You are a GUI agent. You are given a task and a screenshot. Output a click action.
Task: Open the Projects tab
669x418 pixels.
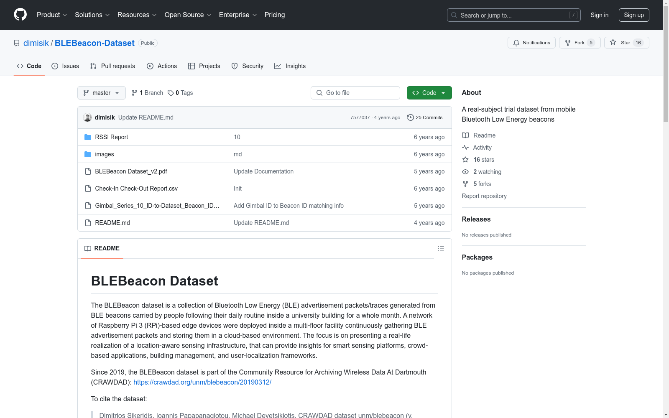[x=204, y=66]
